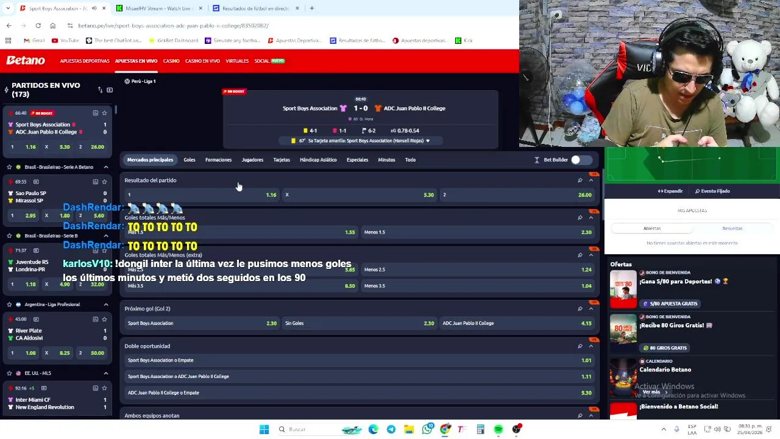Collapse the Doble oportunidad section
Image resolution: width=780 pixels, height=439 pixels.
point(590,346)
